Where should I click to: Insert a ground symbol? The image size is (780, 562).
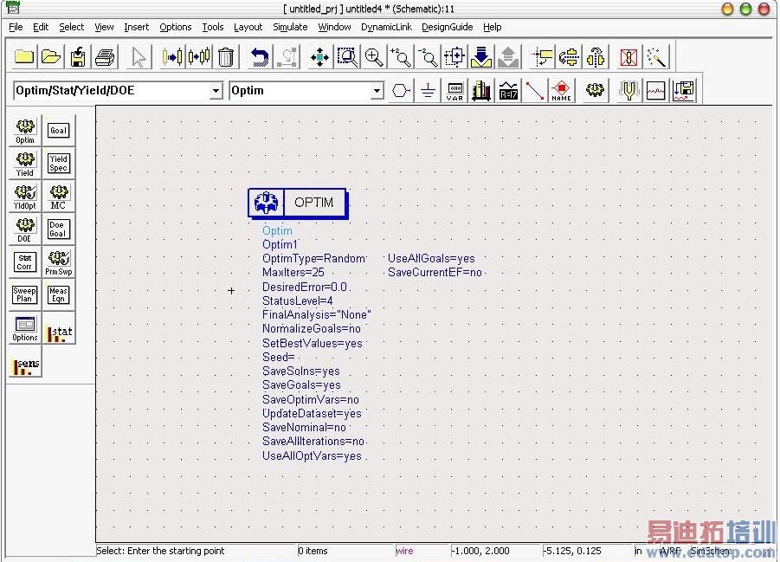[428, 91]
